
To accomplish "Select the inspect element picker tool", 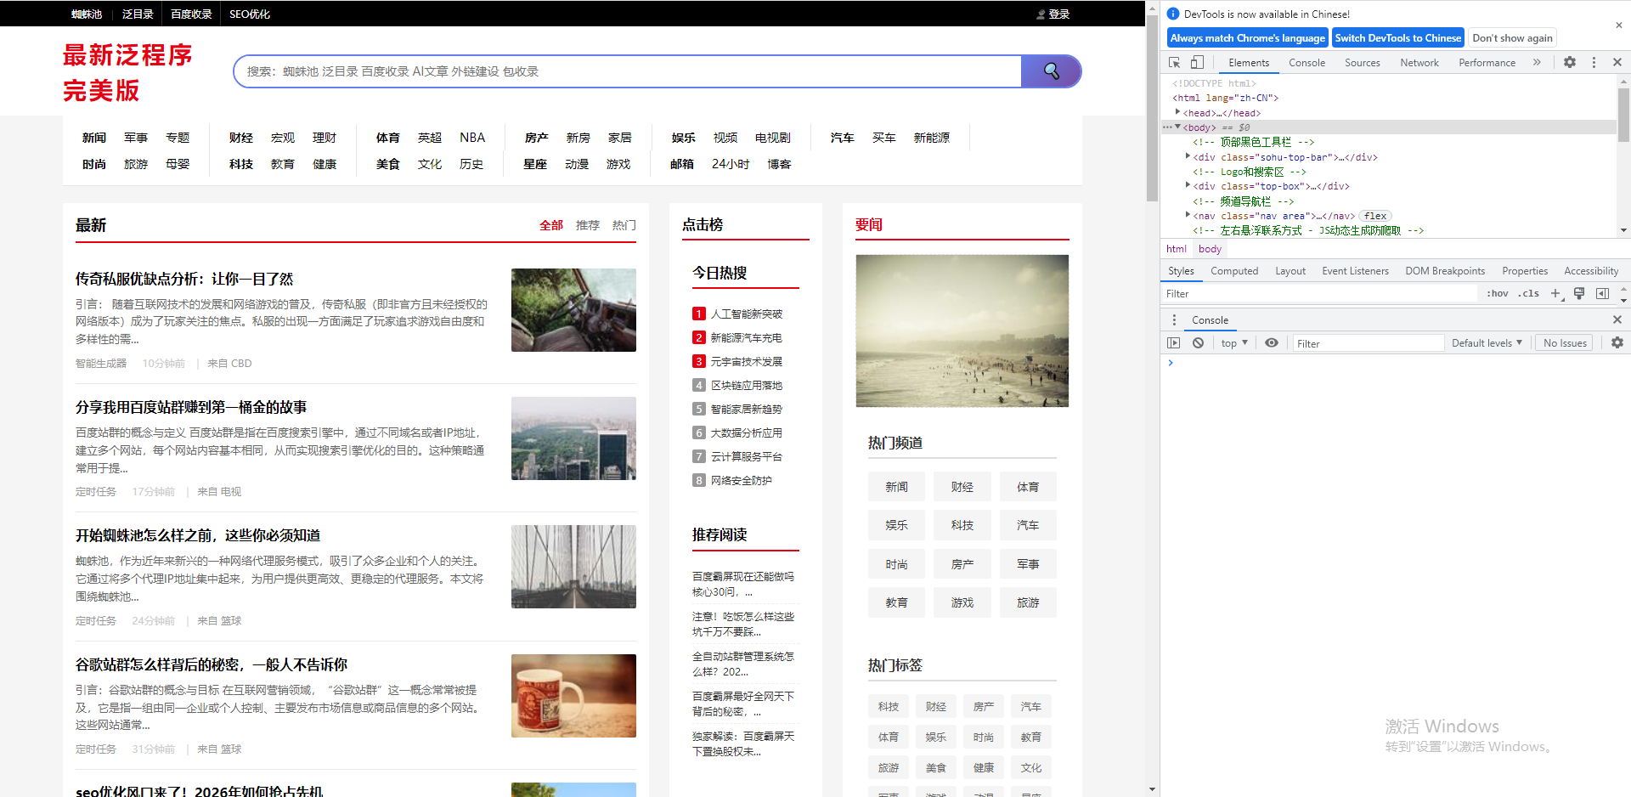I will pos(1175,62).
